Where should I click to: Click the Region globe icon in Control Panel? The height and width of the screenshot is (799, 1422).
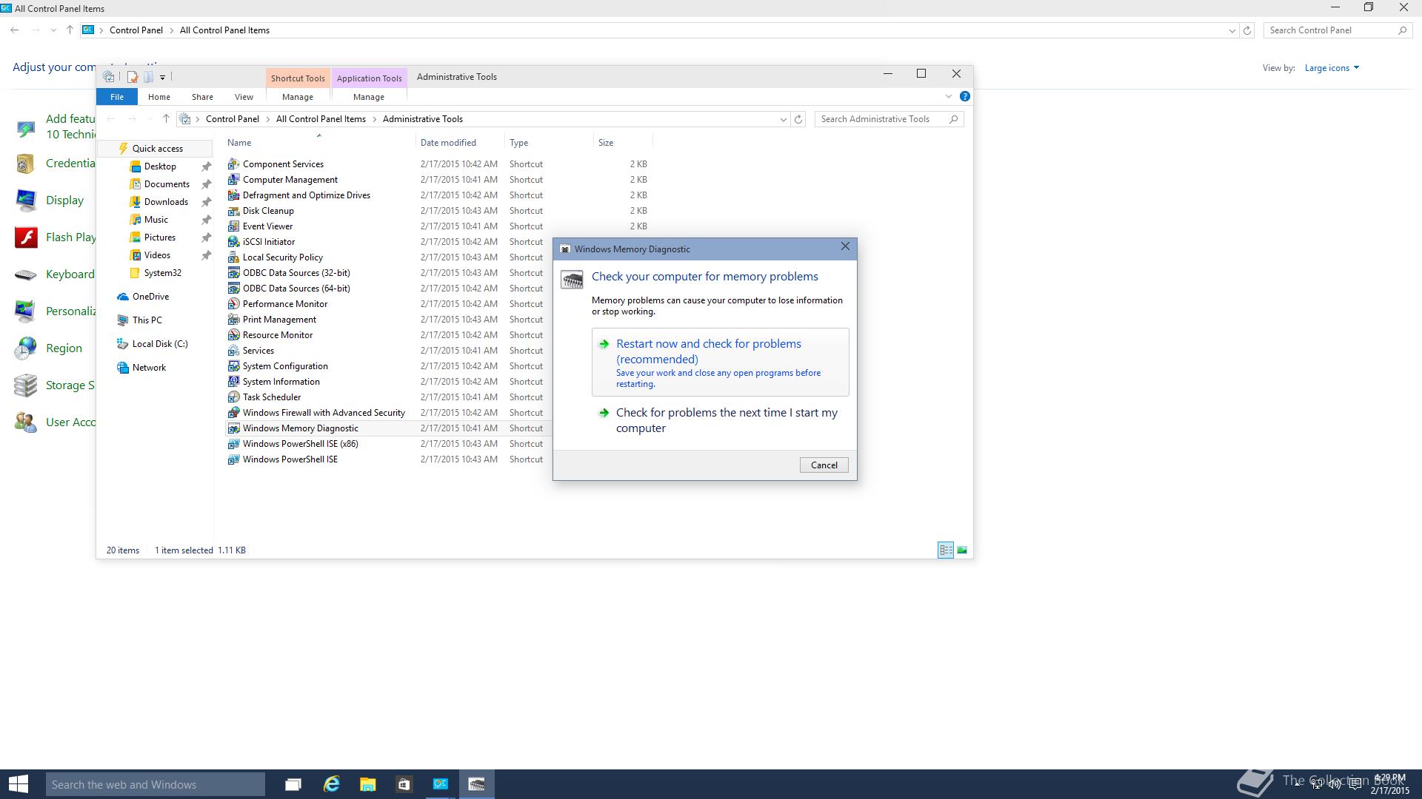pyautogui.click(x=26, y=348)
